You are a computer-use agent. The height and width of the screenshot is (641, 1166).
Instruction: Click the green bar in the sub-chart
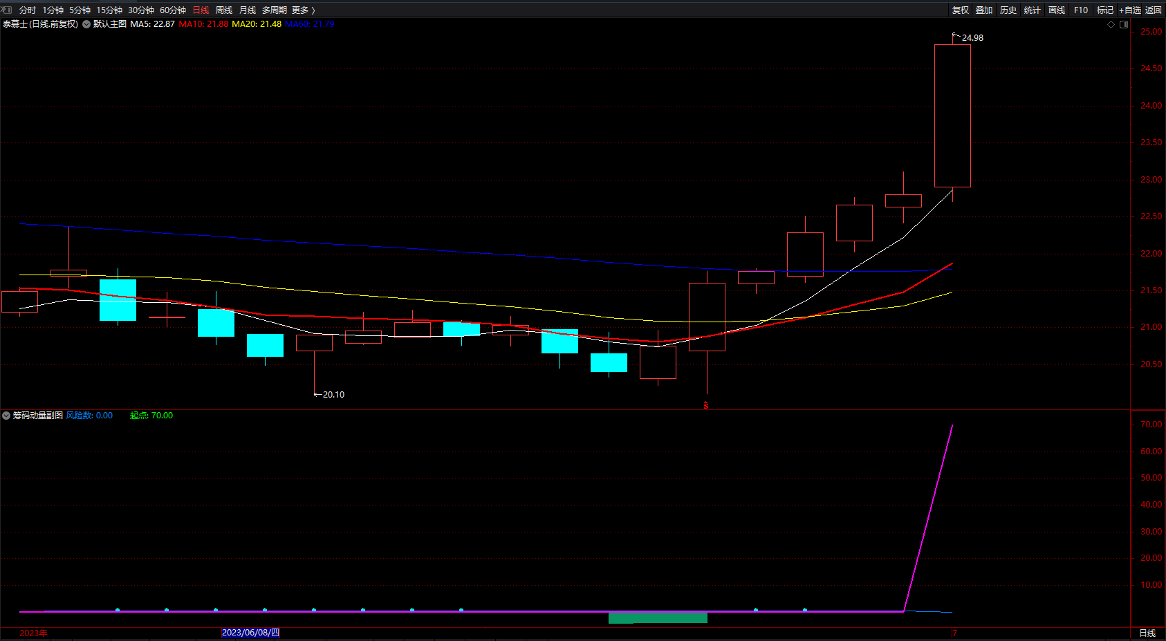658,617
